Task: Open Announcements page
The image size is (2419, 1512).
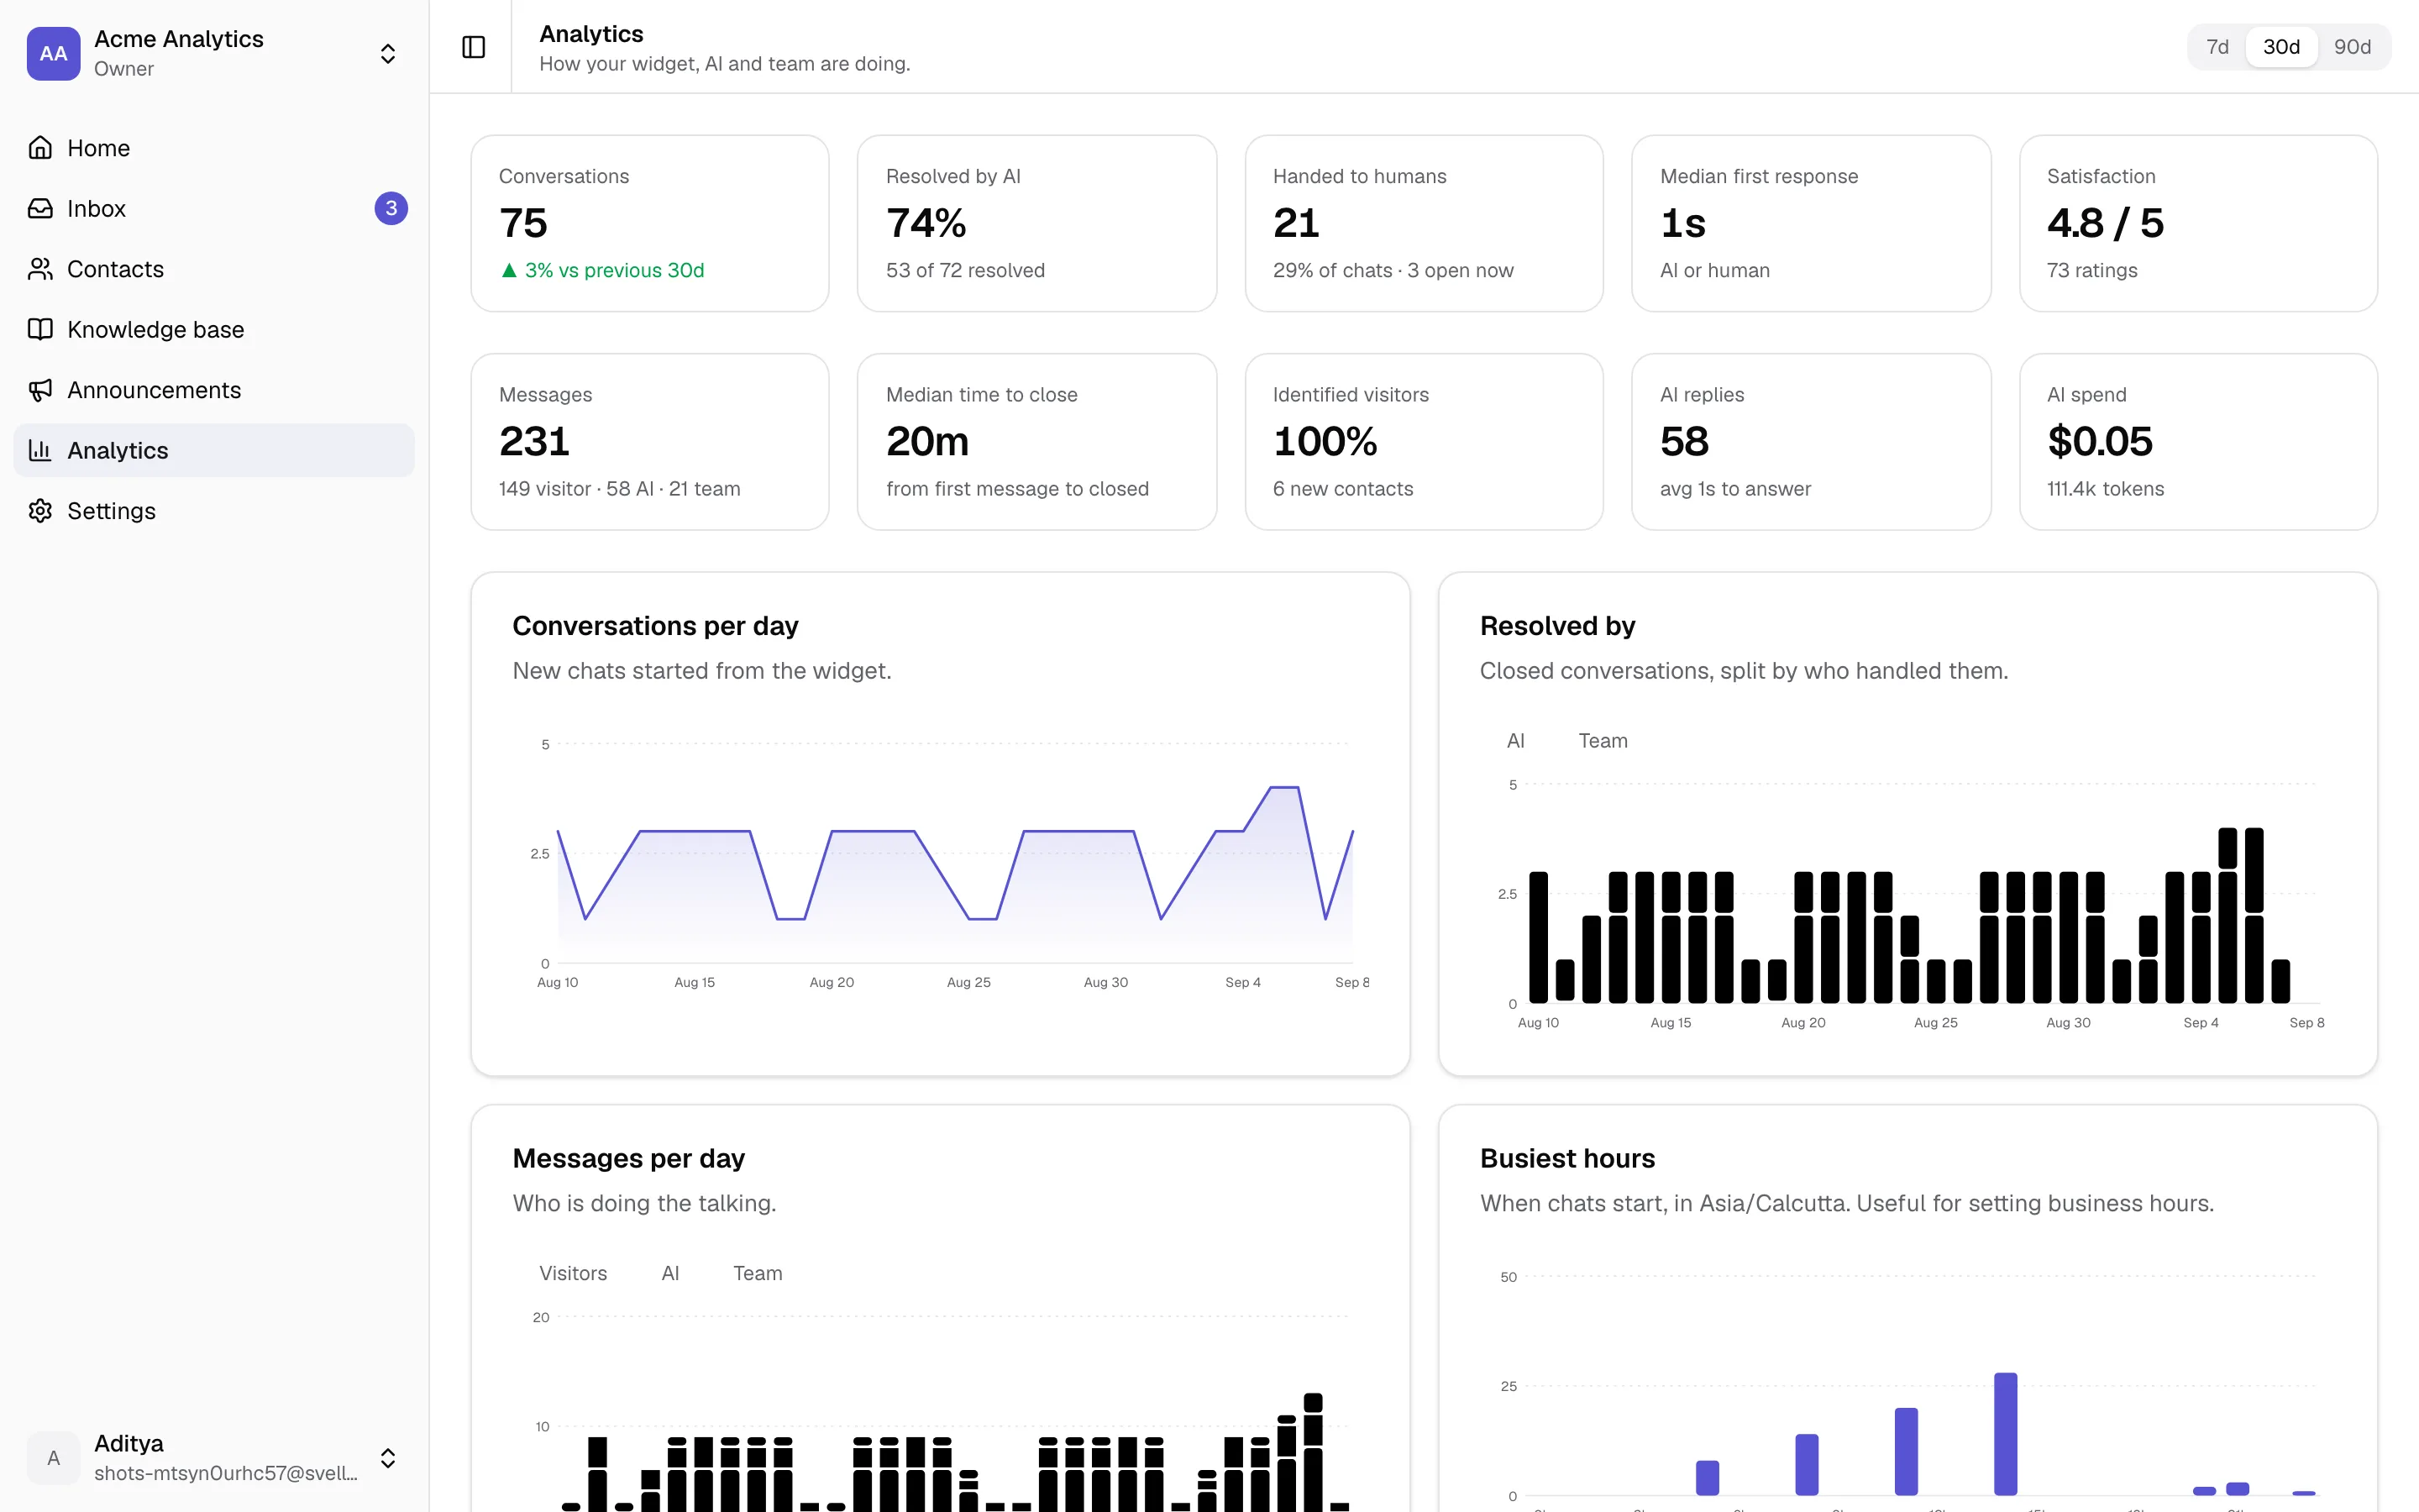Action: point(214,390)
